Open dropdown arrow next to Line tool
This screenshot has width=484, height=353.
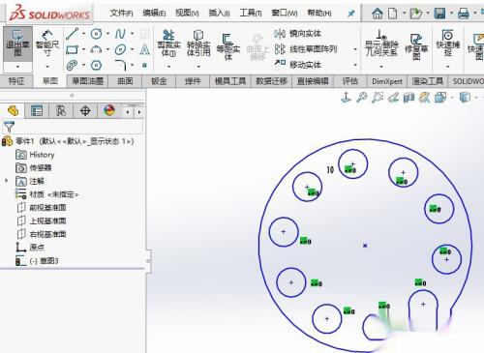tap(83, 34)
